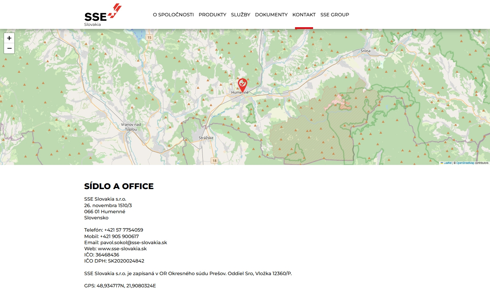Click the mobile number +421 905 900617
The height and width of the screenshot is (303, 490).
(x=119, y=236)
